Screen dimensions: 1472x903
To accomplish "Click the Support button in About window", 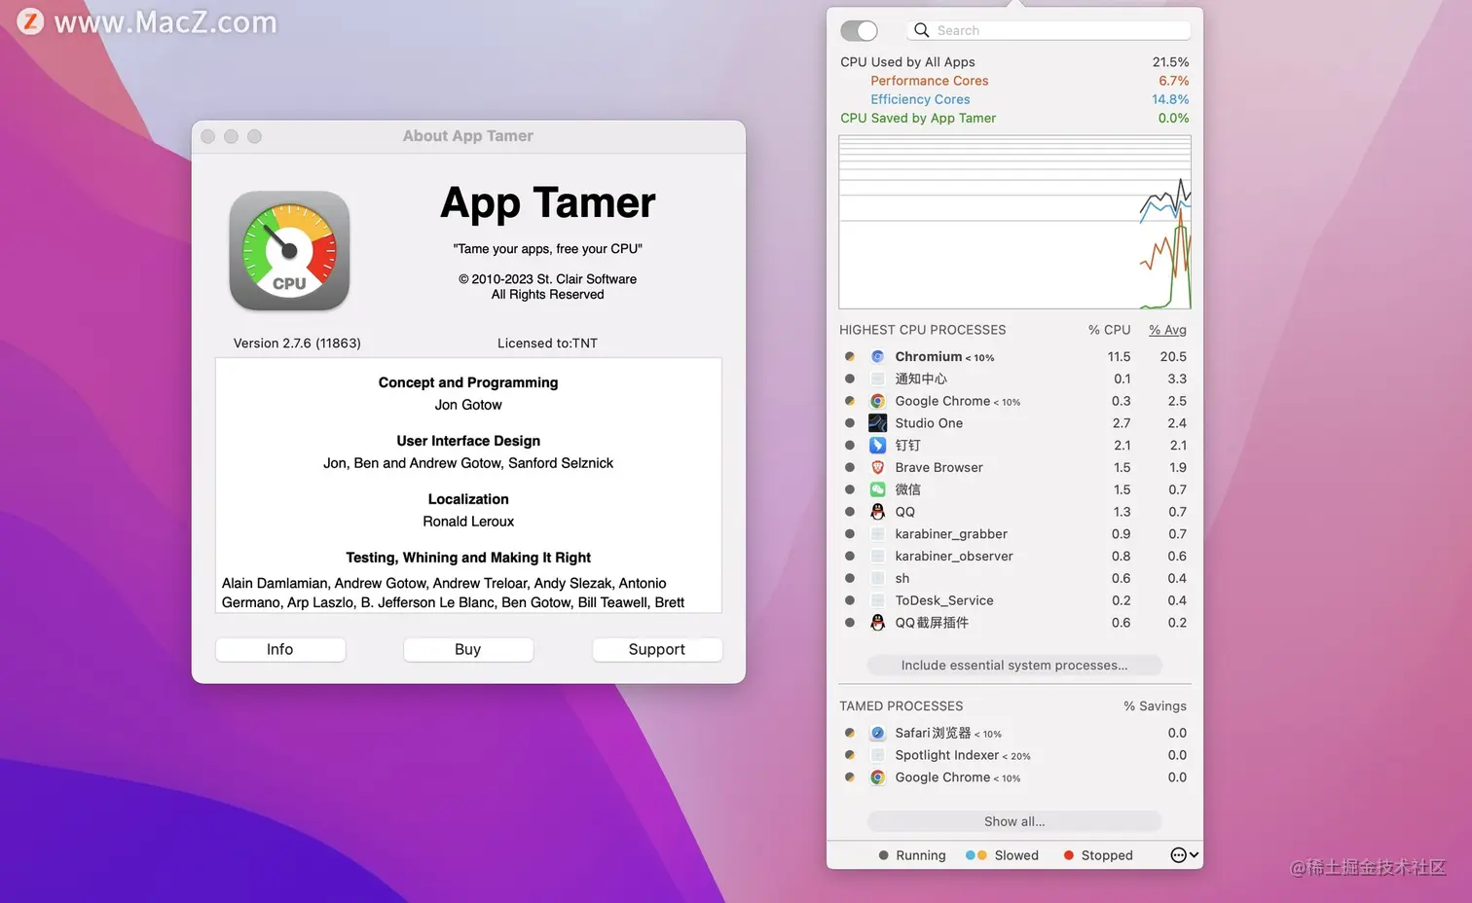I will click(657, 649).
